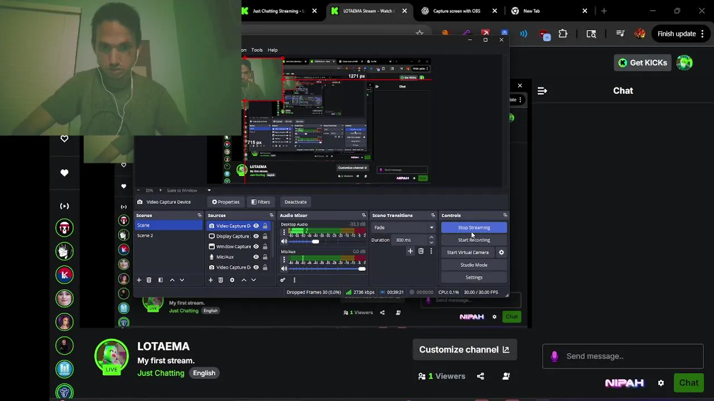This screenshot has height=401, width=714.
Task: Add a transition with the Scene Transitions plus icon
Action: tap(410, 252)
